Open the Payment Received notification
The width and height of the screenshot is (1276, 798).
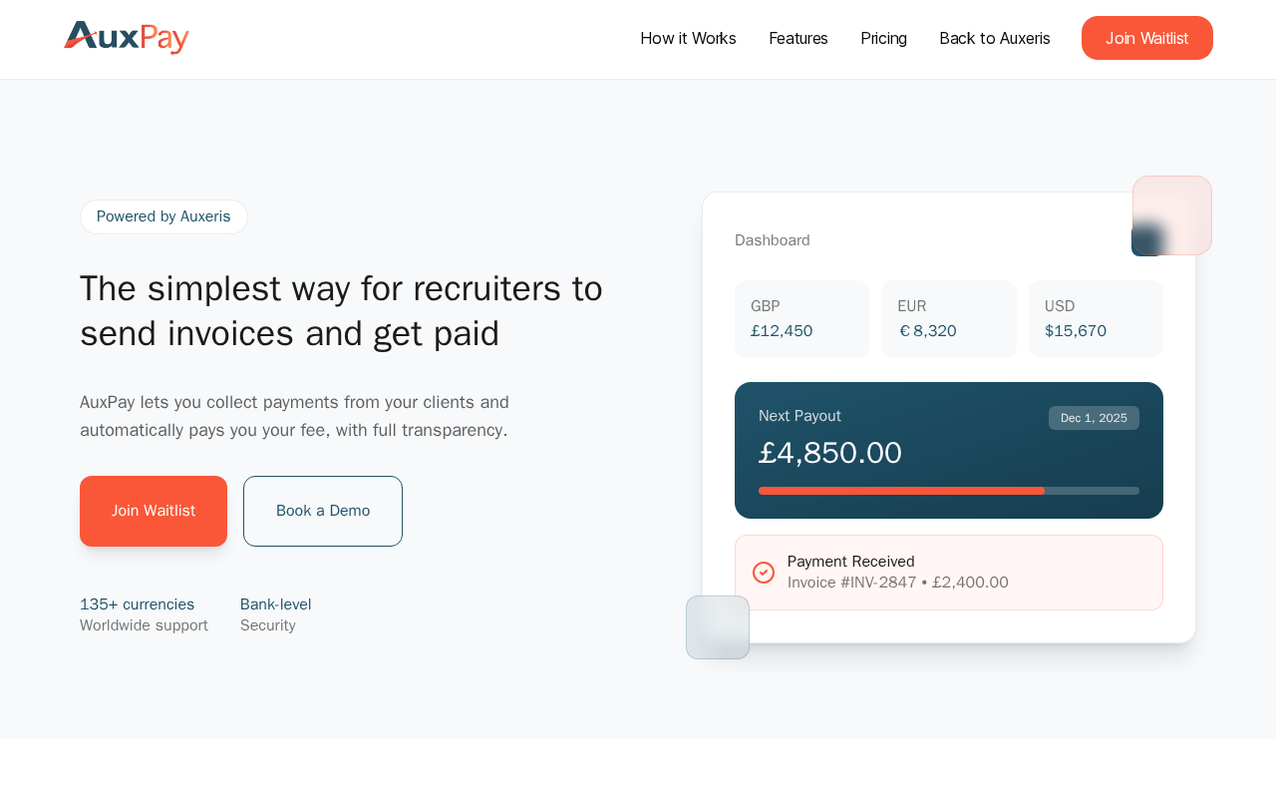click(x=948, y=573)
